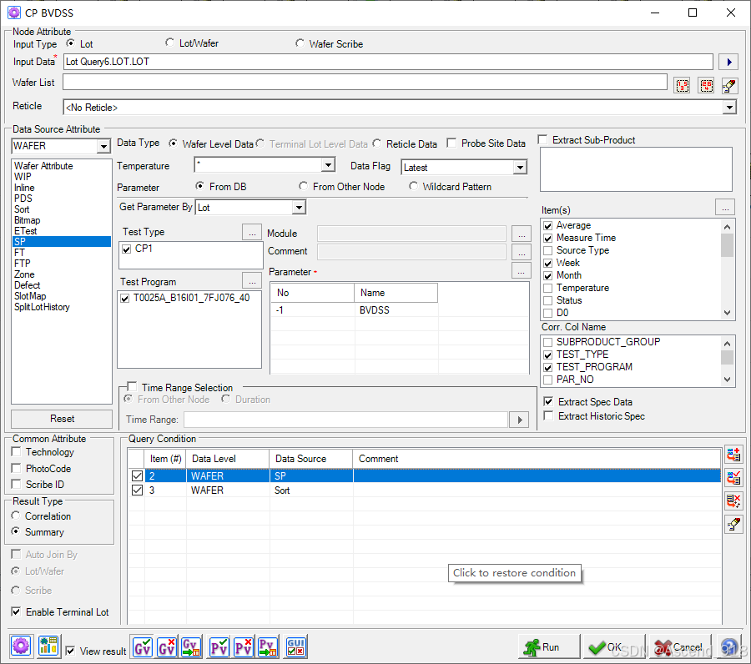The height and width of the screenshot is (664, 751).
Task: Click the Gv arrow table icon
Action: tap(191, 647)
